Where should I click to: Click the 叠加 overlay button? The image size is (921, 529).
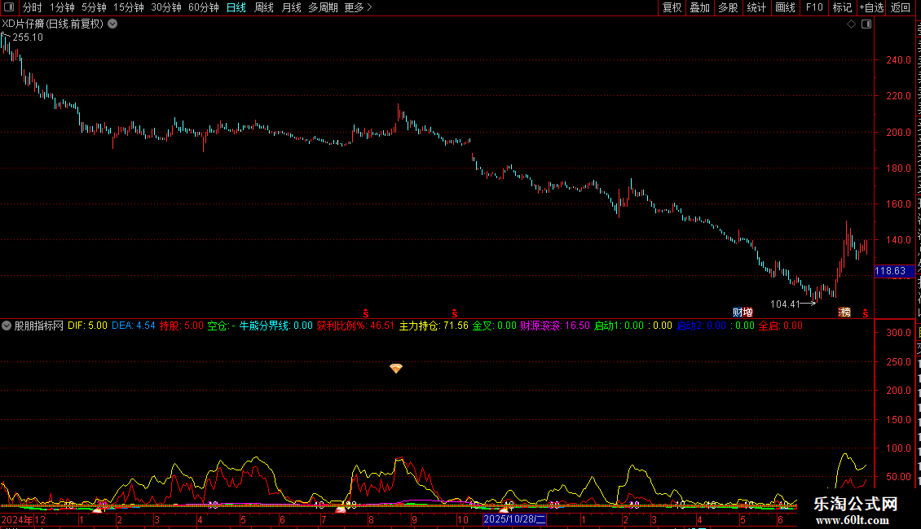(699, 7)
